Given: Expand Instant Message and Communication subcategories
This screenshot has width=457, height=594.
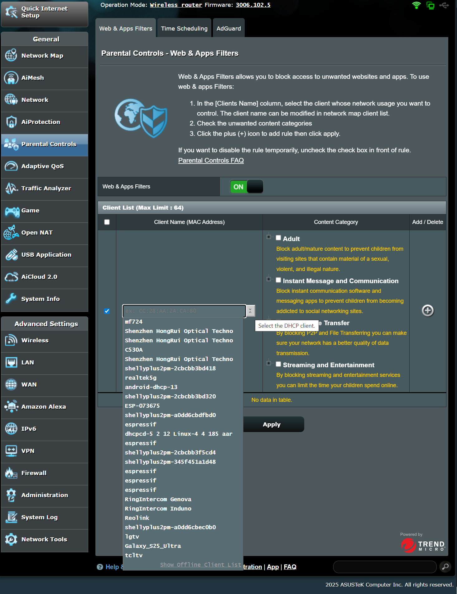Looking at the screenshot, I should pos(269,279).
